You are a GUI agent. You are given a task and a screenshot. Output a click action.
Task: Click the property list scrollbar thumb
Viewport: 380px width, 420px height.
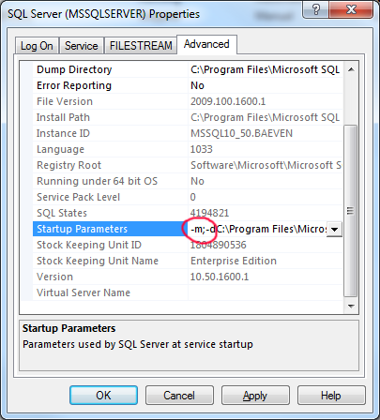pos(351,211)
